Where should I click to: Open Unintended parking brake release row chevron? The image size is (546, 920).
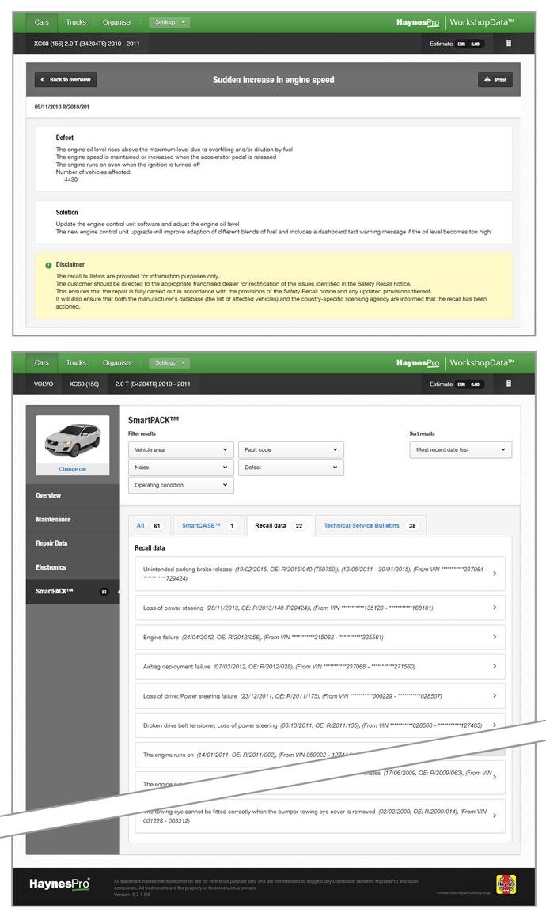tap(495, 574)
